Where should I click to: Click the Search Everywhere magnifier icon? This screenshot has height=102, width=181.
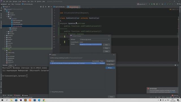[180, 4]
